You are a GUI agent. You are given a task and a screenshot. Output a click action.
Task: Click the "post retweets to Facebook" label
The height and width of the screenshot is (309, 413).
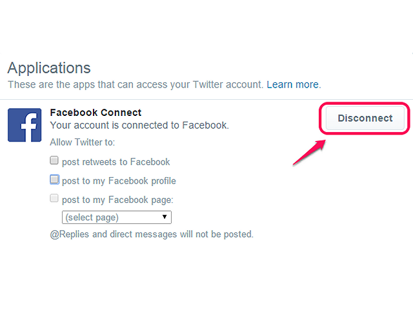tap(116, 162)
